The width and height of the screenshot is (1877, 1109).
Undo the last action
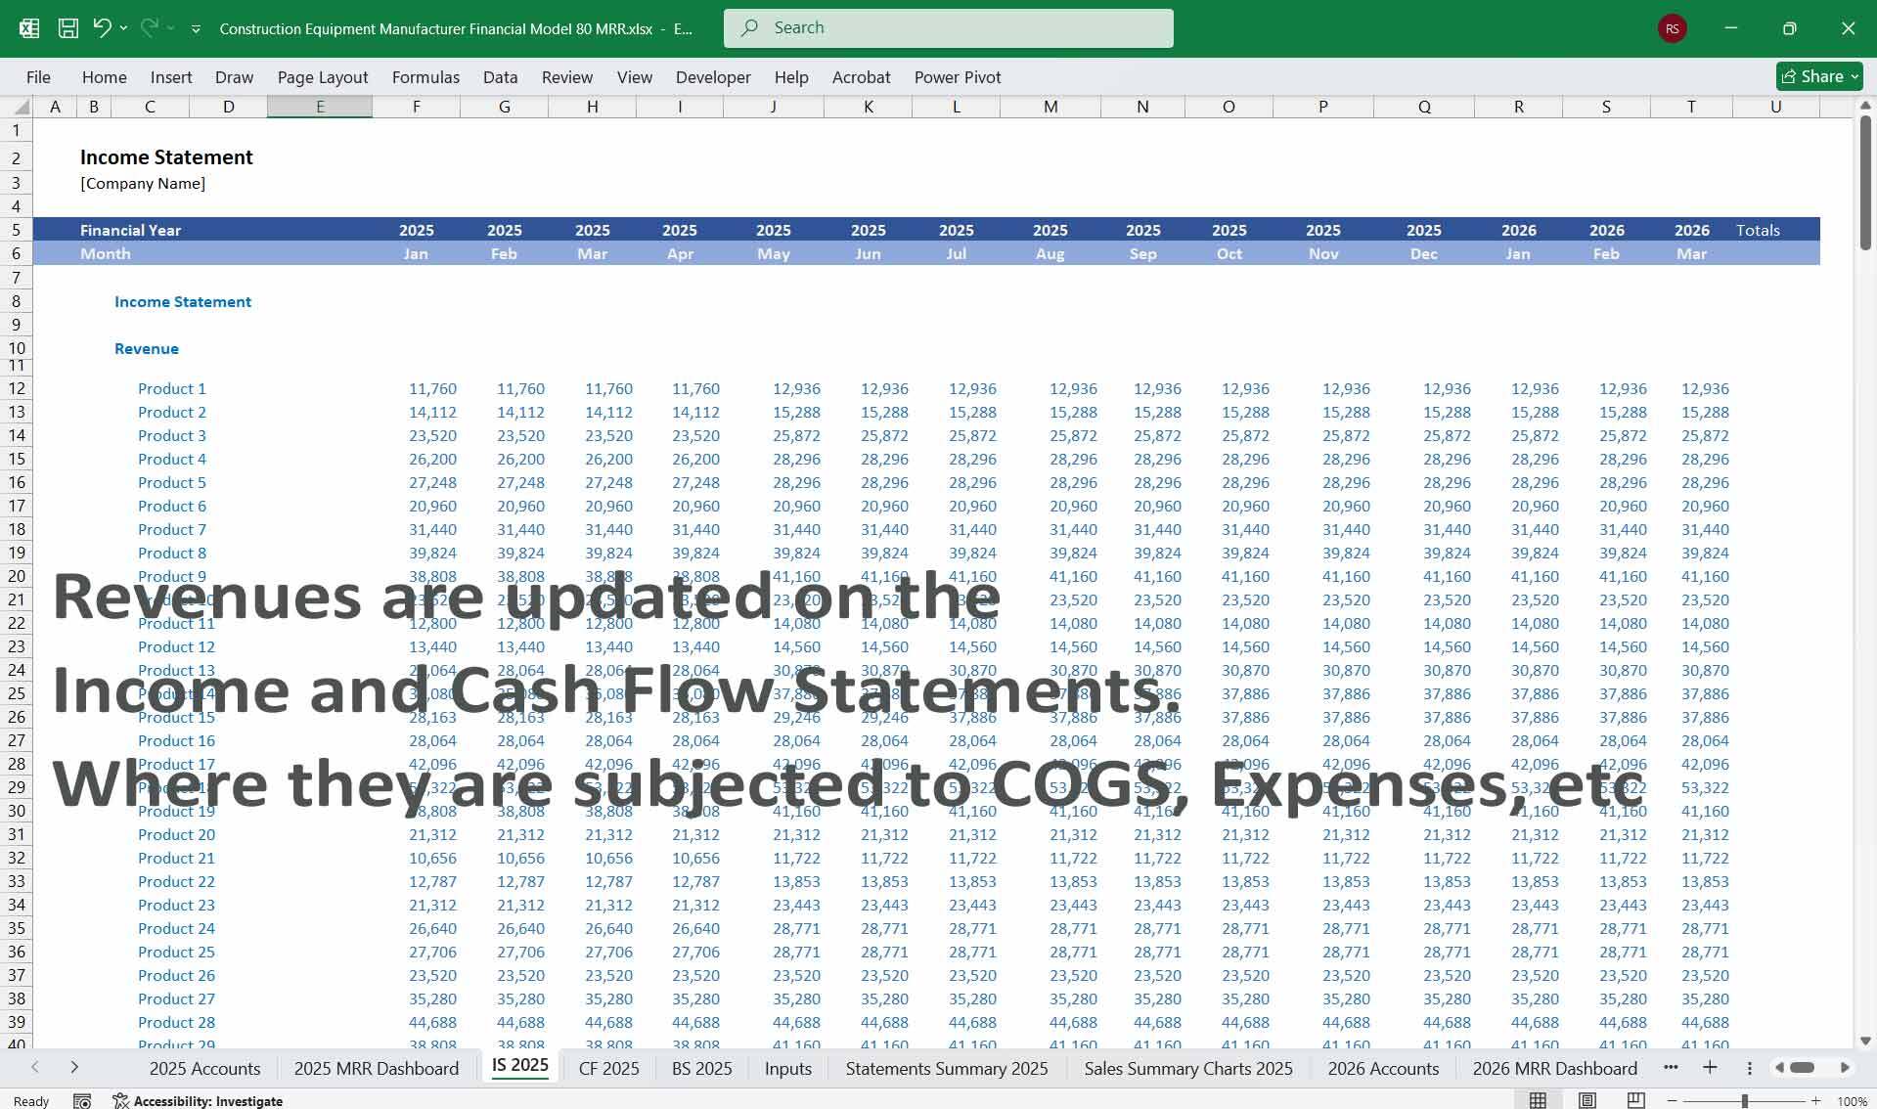[x=102, y=27]
